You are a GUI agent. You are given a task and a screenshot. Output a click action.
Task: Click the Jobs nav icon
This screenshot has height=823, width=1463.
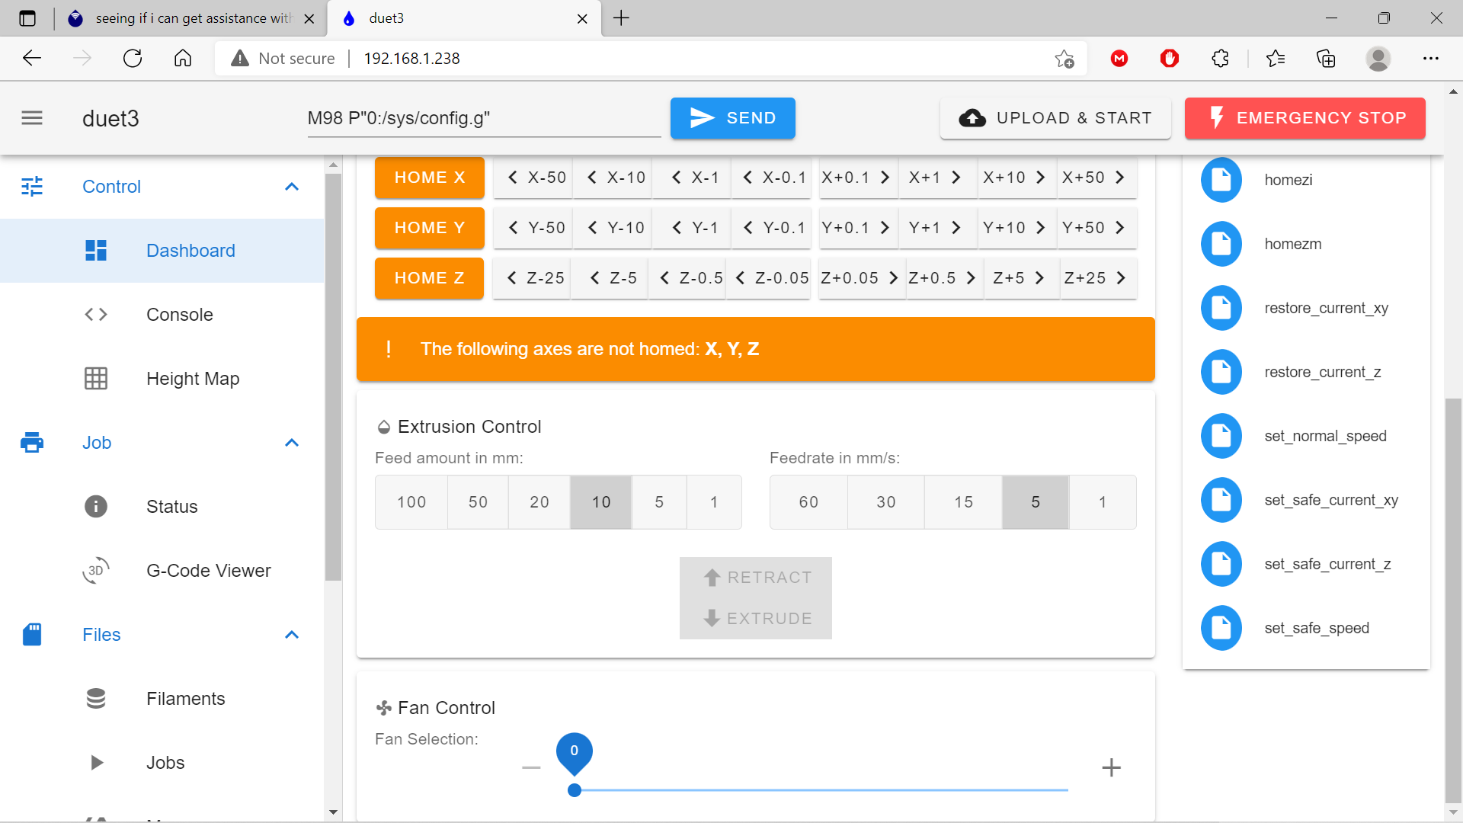click(x=98, y=762)
